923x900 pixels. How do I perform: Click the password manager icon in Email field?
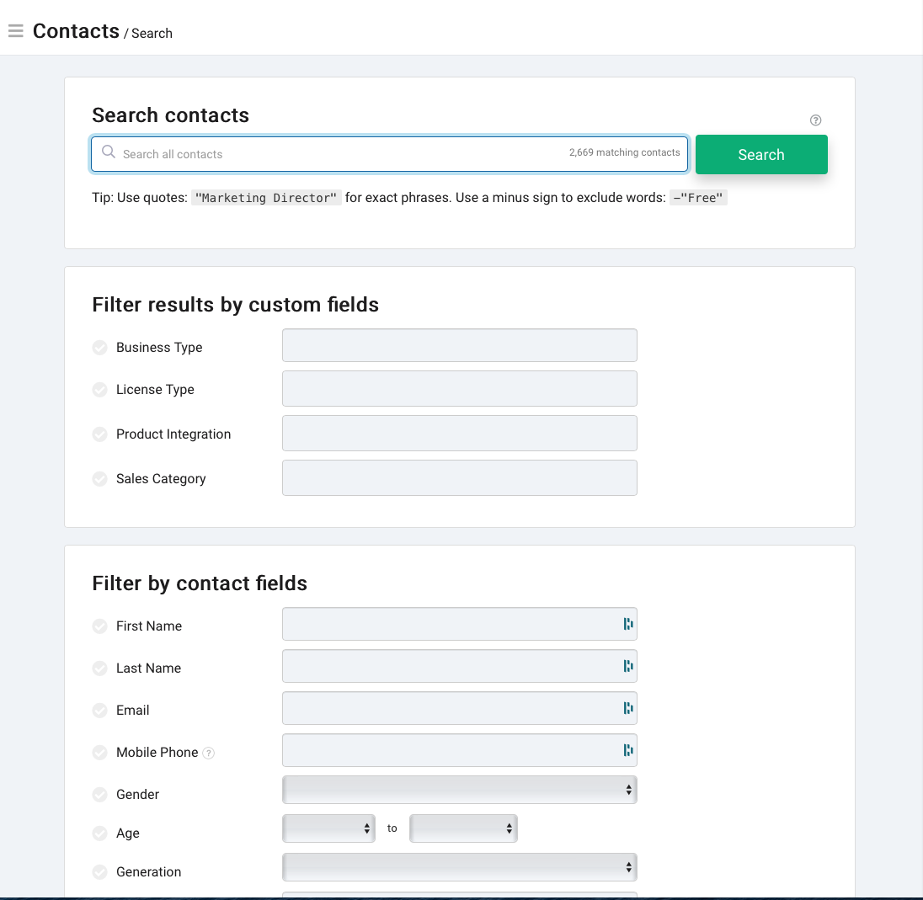point(628,708)
